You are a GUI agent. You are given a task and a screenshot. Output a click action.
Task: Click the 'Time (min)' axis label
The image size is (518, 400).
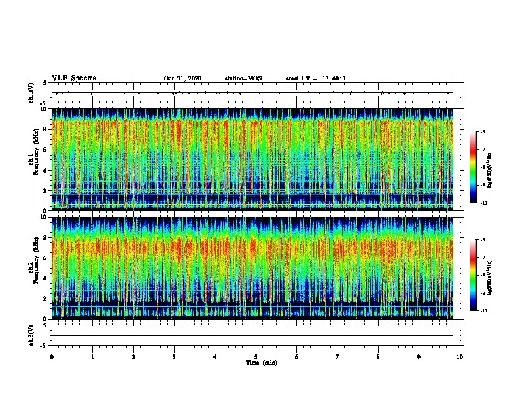[x=262, y=363]
